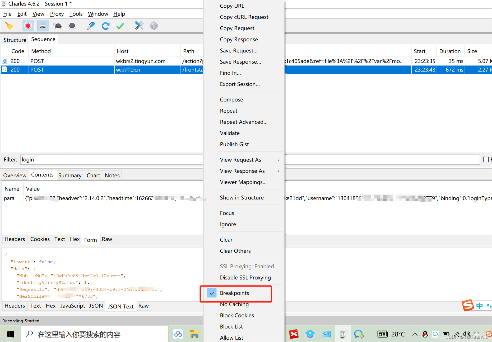
Task: Switch to the Sequence tab
Action: (43, 39)
